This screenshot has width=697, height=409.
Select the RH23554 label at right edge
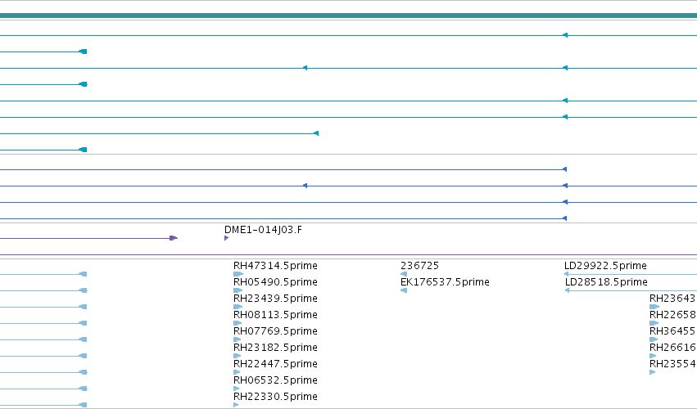pos(672,364)
